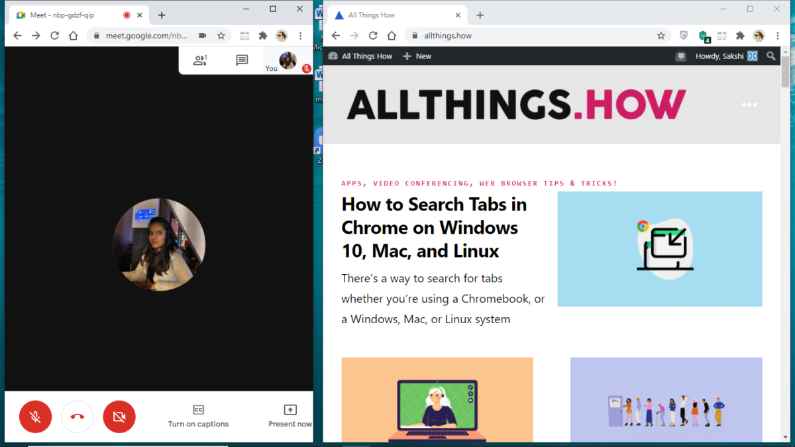Open a new tab in All Things How window
795x447 pixels.
[x=480, y=15]
